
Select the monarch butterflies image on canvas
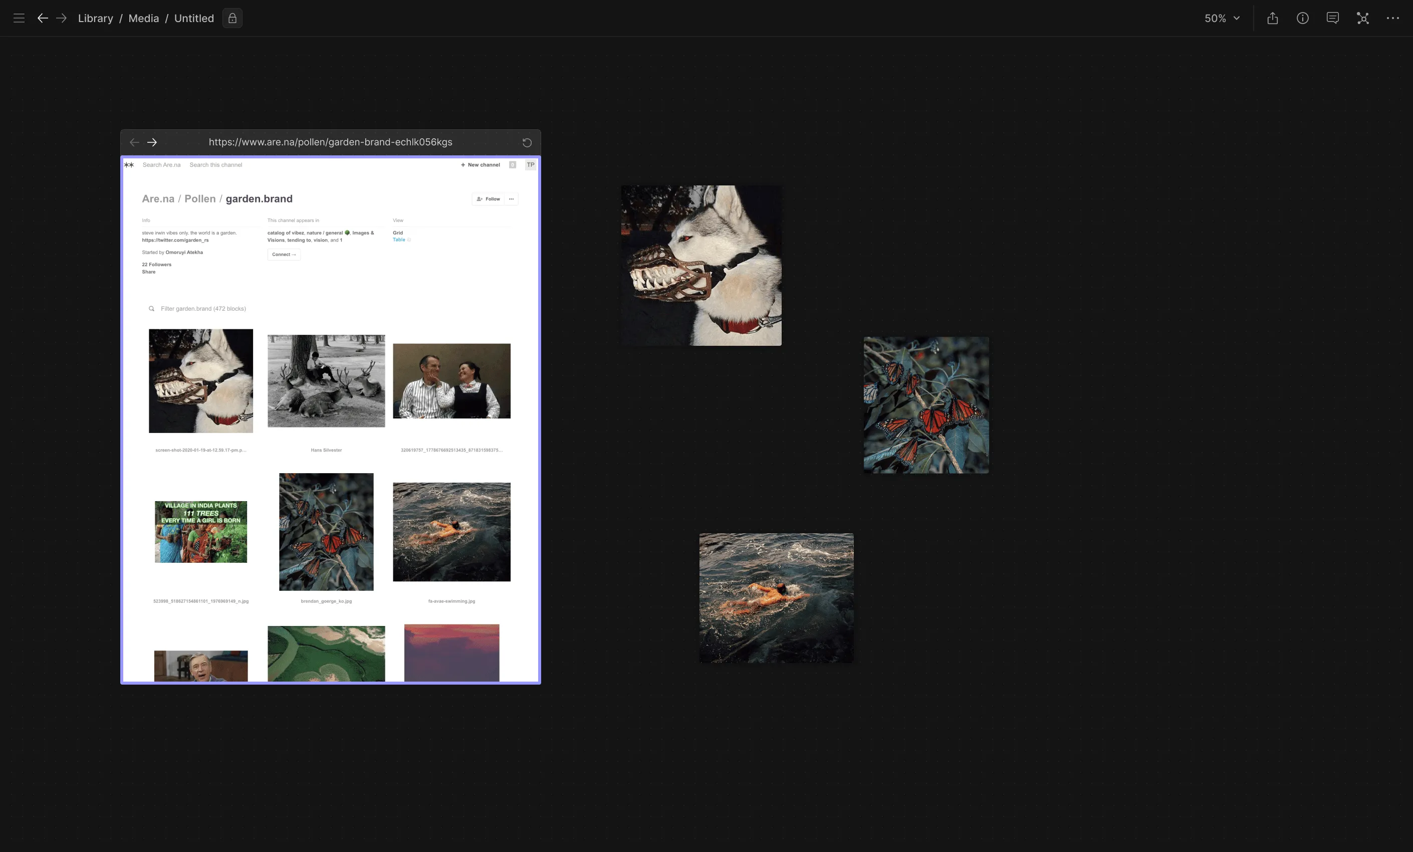point(926,405)
